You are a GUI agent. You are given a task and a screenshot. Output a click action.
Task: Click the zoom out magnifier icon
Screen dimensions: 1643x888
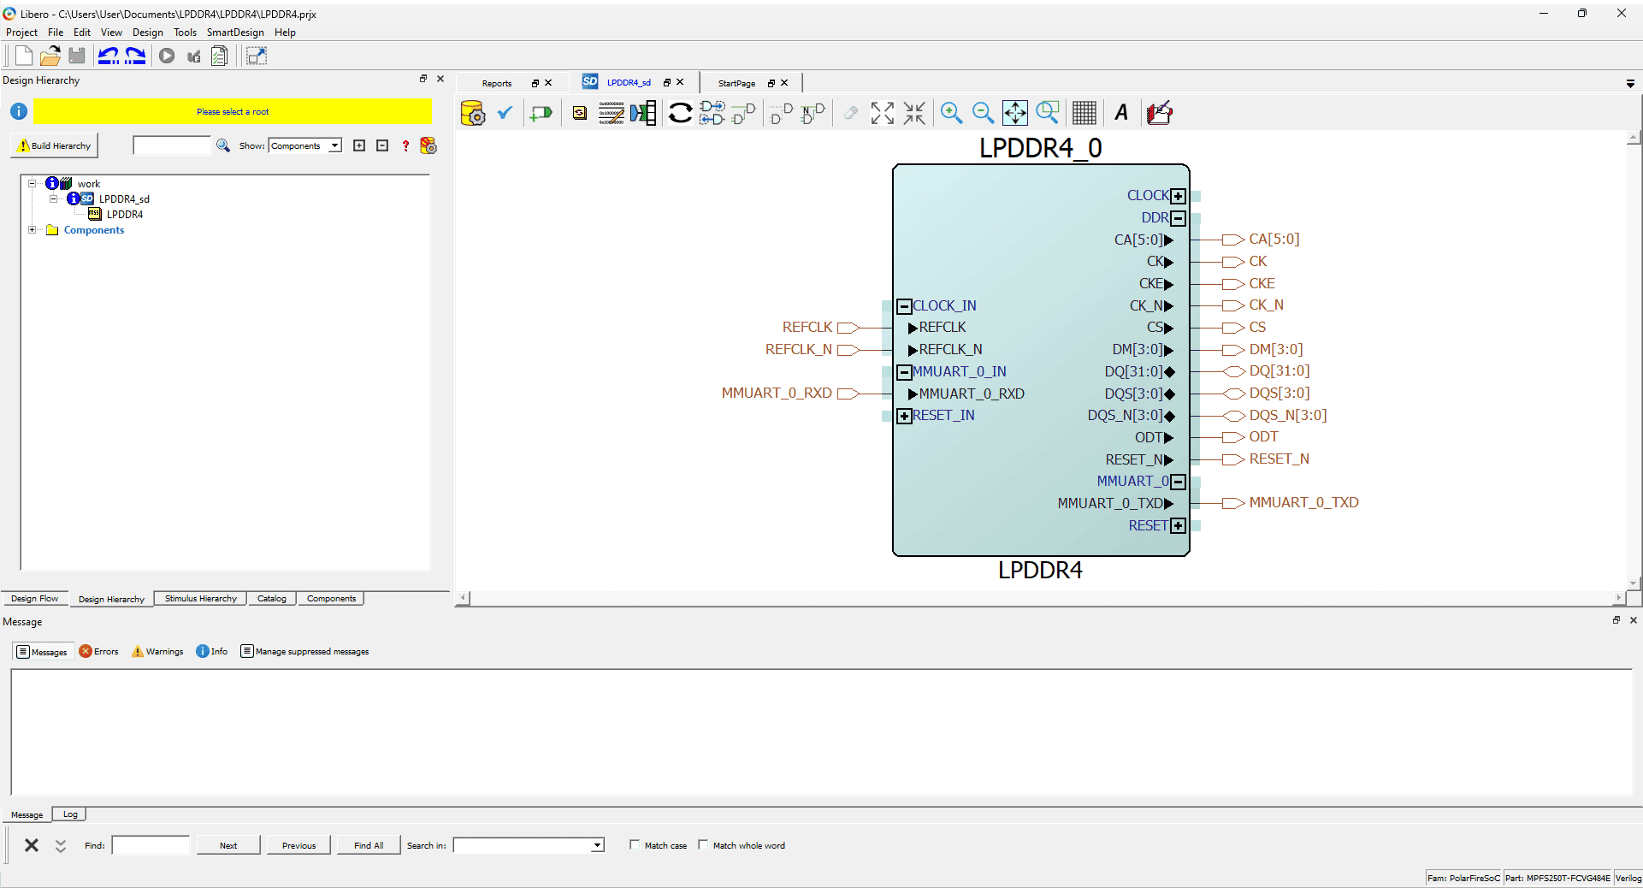coord(983,113)
